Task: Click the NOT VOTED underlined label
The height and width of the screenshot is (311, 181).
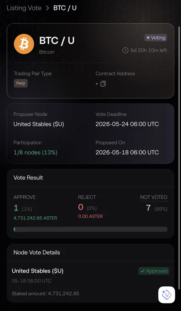Action: point(154,198)
